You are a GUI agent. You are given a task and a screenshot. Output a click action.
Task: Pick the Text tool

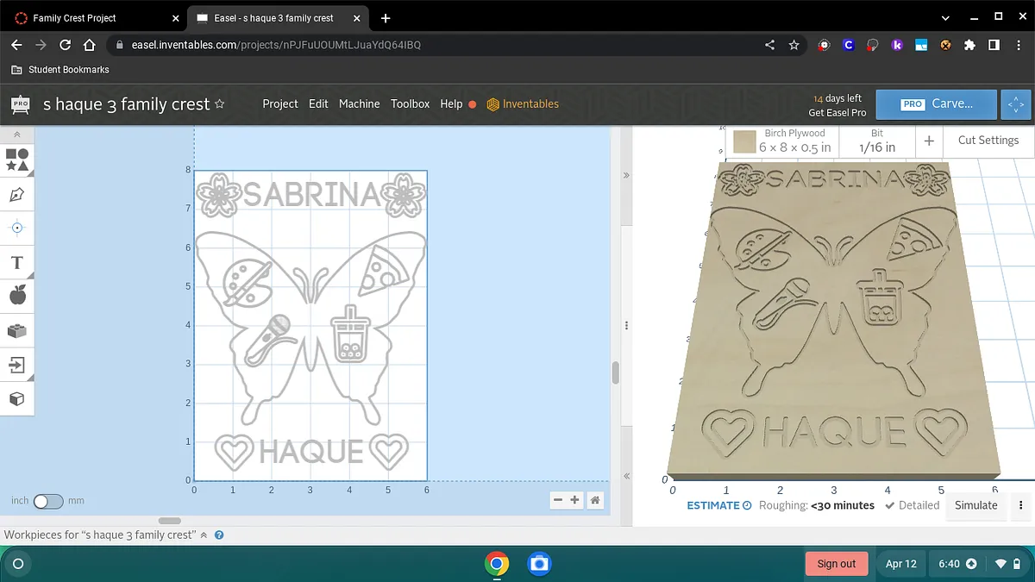(17, 262)
